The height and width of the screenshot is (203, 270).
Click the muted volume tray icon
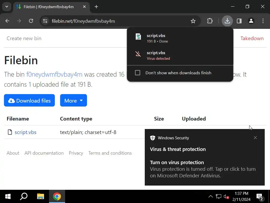point(226,196)
